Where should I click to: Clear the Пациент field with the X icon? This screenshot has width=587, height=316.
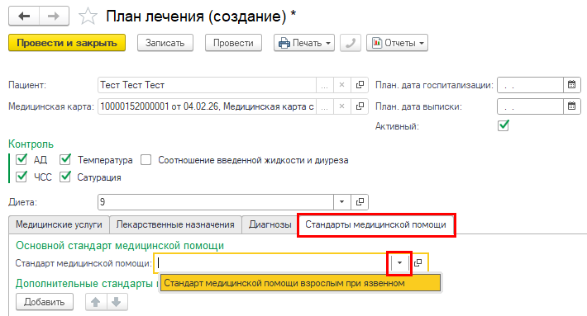pyautogui.click(x=341, y=85)
